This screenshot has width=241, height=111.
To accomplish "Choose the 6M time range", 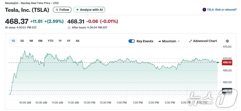I will pos(40,41).
